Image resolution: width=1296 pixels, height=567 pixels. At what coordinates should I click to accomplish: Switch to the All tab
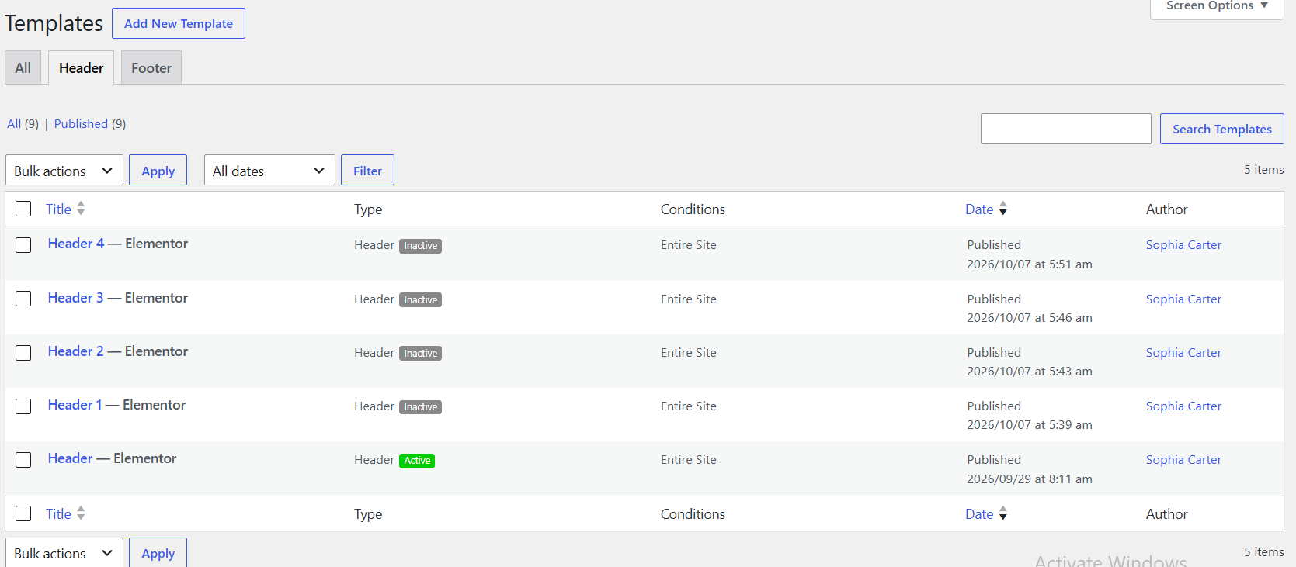pyautogui.click(x=23, y=68)
